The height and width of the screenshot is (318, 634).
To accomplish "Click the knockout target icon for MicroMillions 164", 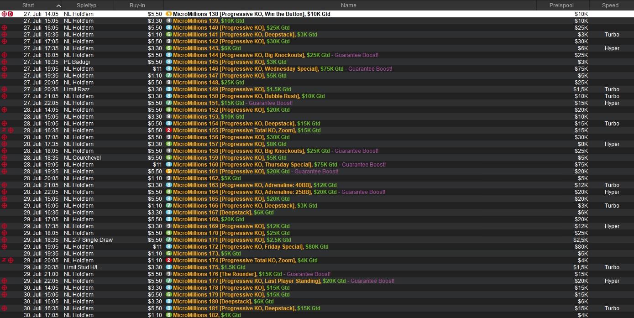I will click(5, 192).
